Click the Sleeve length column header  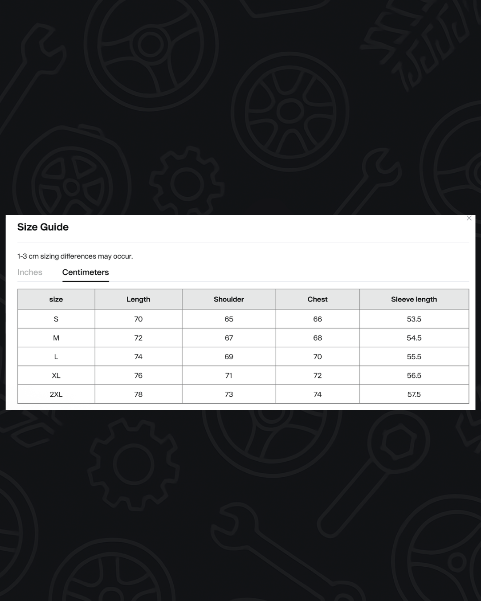click(x=414, y=299)
